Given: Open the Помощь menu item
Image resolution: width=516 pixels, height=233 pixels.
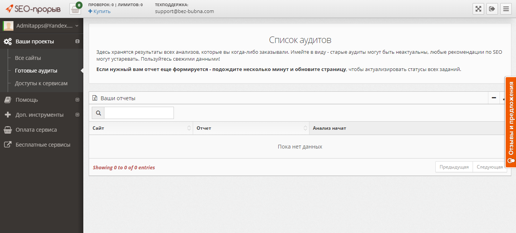Looking at the screenshot, I should pyautogui.click(x=26, y=100).
